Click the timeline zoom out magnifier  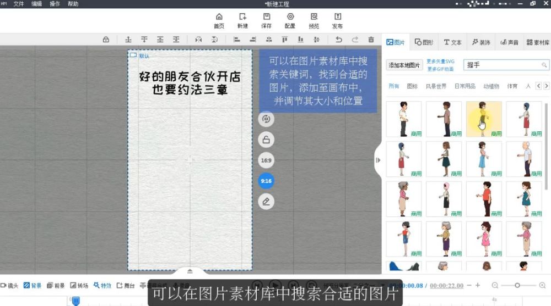click(x=495, y=285)
